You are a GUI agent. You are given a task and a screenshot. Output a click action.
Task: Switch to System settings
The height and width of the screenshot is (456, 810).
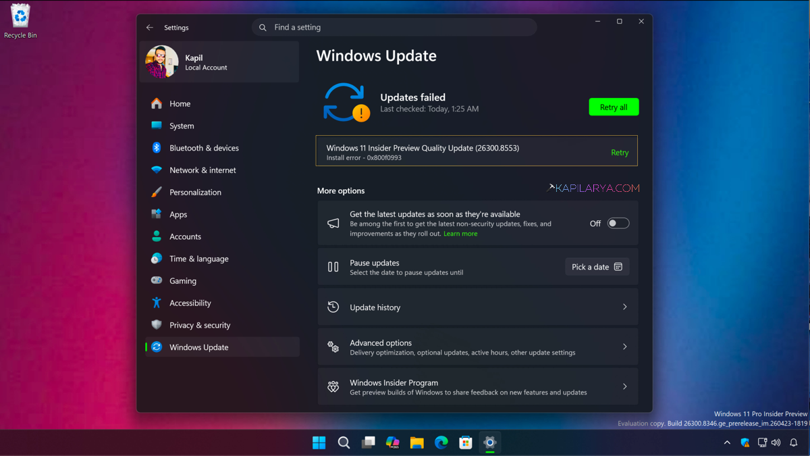point(222,126)
